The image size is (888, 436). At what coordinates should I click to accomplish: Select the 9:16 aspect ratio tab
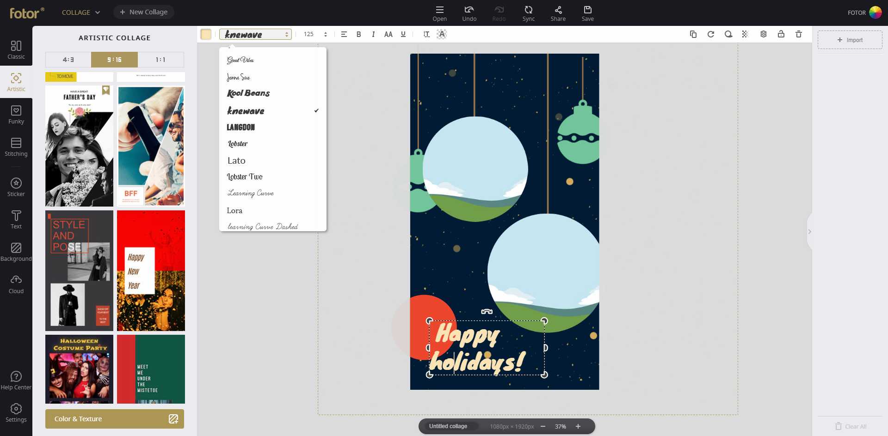(114, 60)
